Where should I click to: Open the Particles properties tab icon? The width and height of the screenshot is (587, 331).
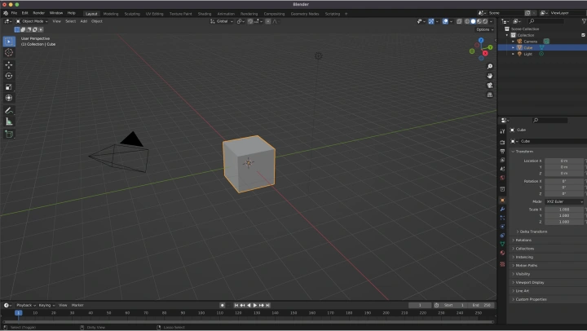502,218
